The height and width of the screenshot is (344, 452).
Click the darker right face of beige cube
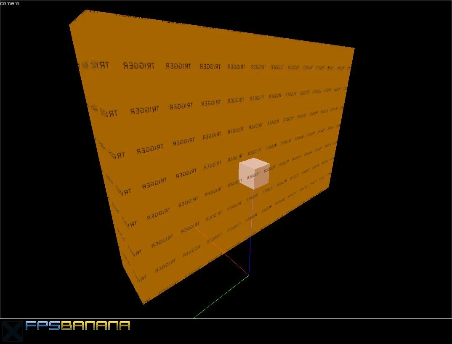click(x=262, y=177)
